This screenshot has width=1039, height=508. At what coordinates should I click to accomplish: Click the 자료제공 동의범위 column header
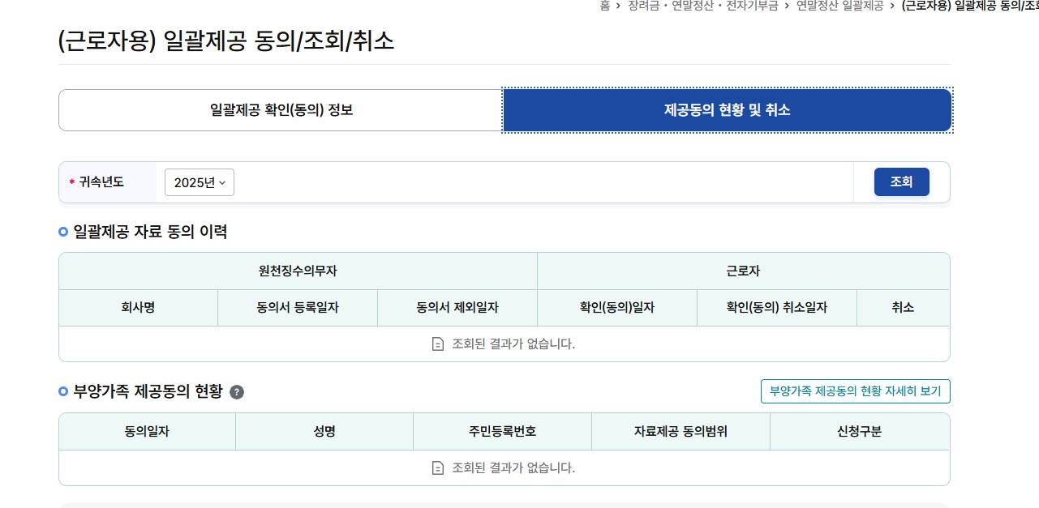tap(681, 432)
